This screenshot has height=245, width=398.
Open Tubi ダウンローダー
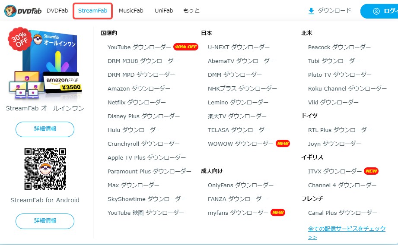pos(334,61)
